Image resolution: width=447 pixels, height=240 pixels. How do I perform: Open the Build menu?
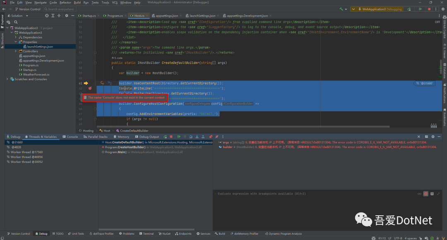pos(77,2)
